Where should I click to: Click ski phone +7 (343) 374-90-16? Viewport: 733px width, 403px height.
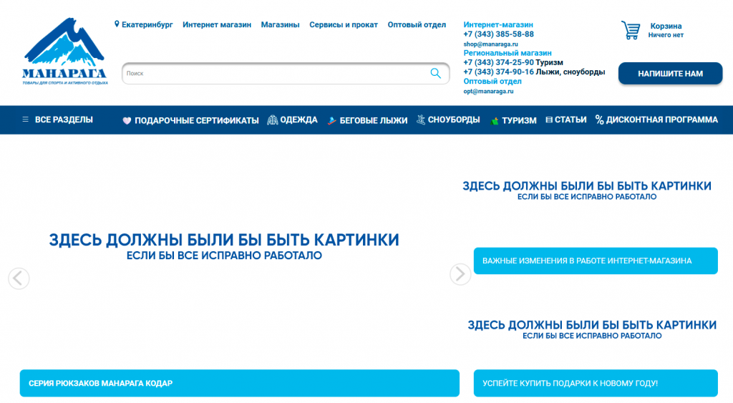pos(498,72)
